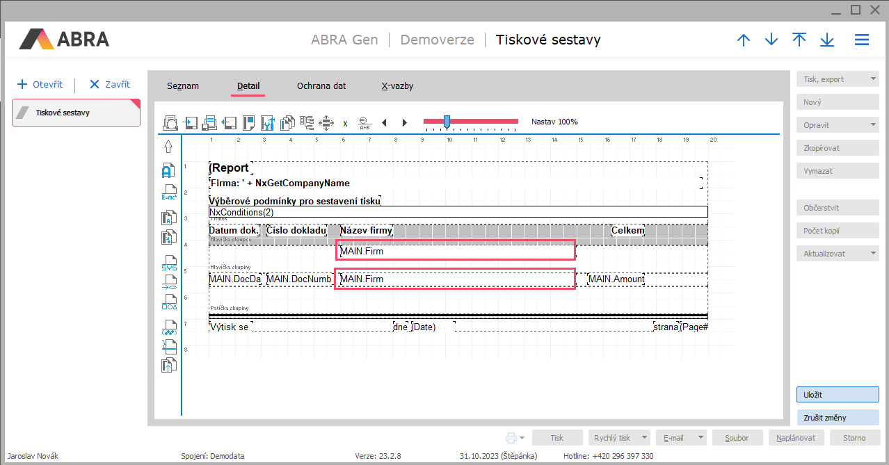
Task: Select the pointer arrow tool
Action: [x=168, y=147]
